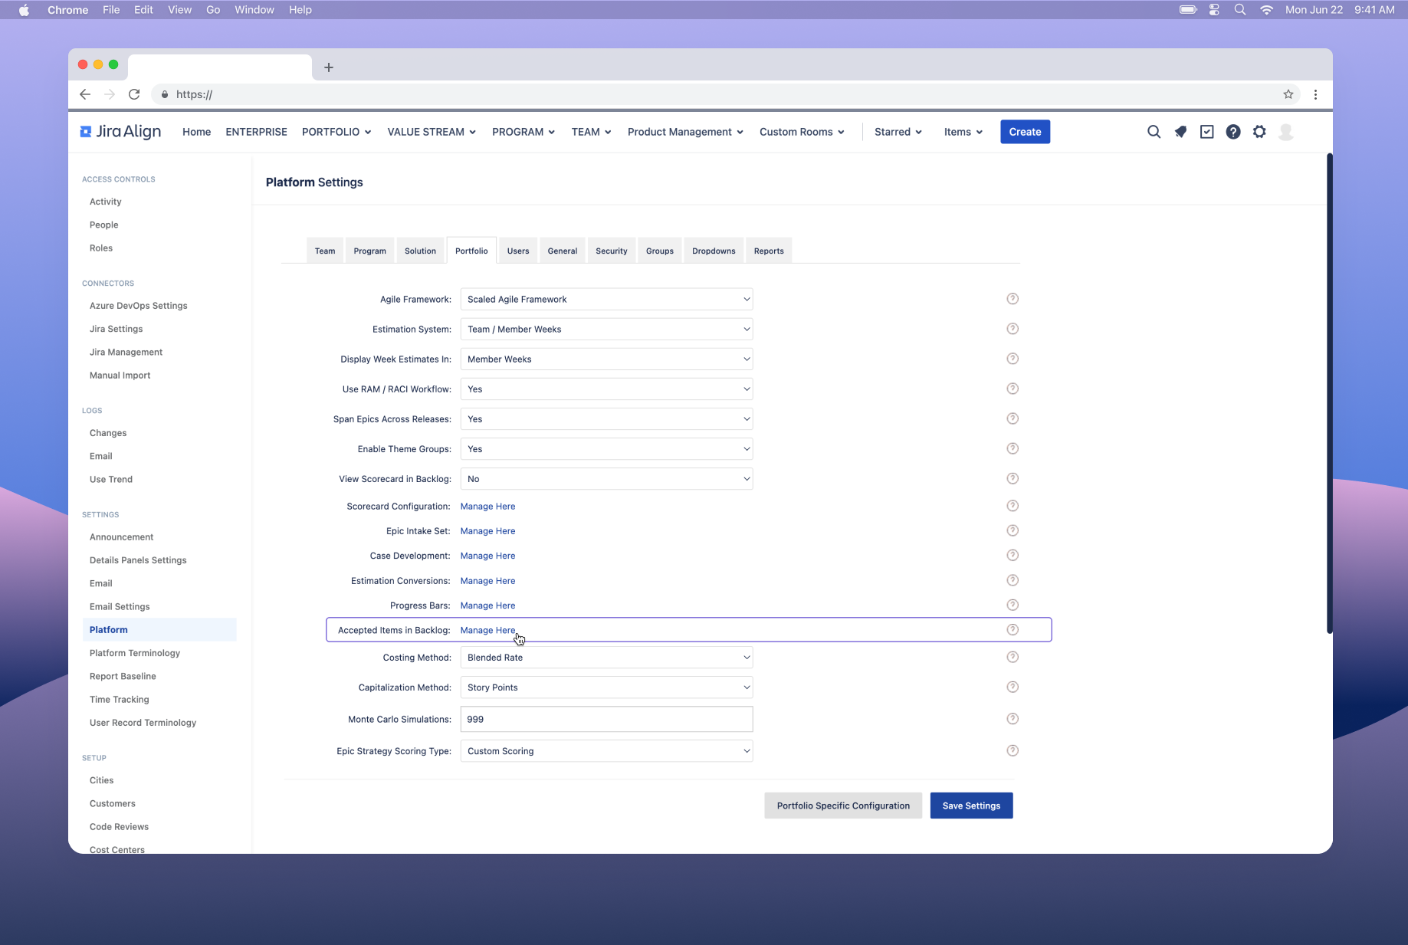
Task: Click help icon for Progress Bars
Action: pos(1013,605)
